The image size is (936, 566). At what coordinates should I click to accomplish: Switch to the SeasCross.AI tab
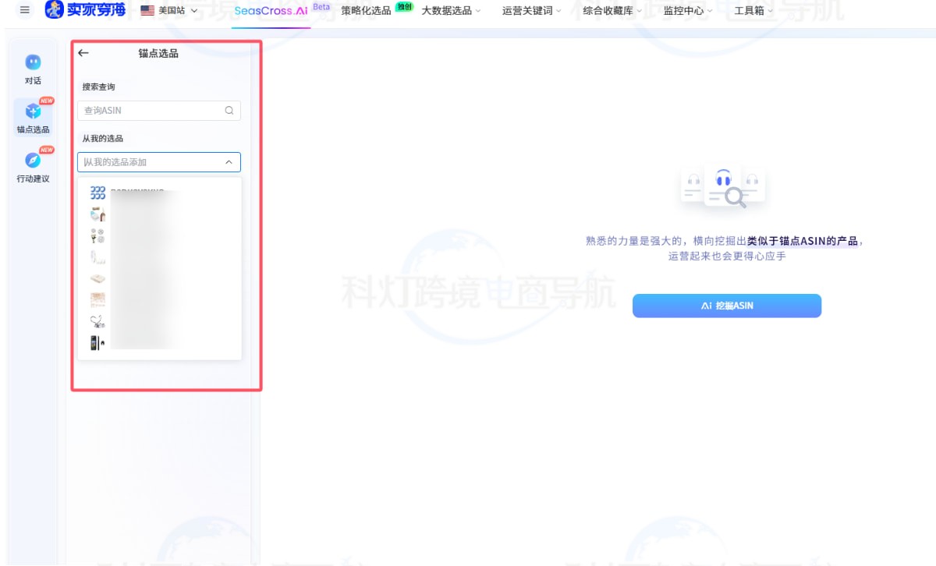coord(271,11)
